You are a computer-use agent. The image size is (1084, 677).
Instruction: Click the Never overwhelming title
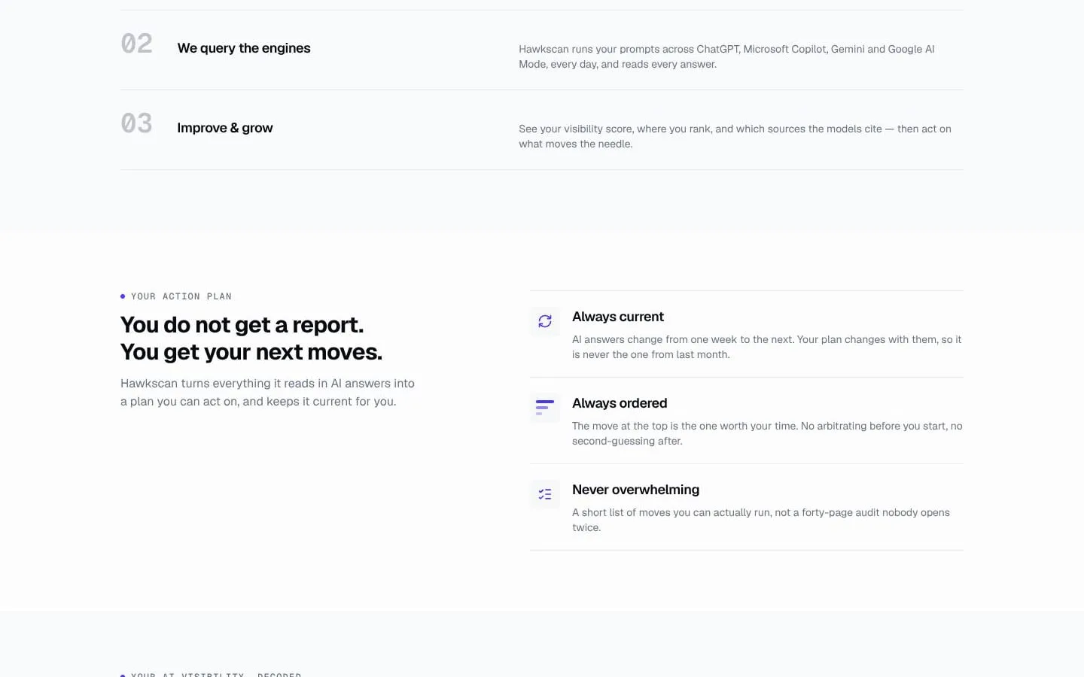tap(635, 490)
